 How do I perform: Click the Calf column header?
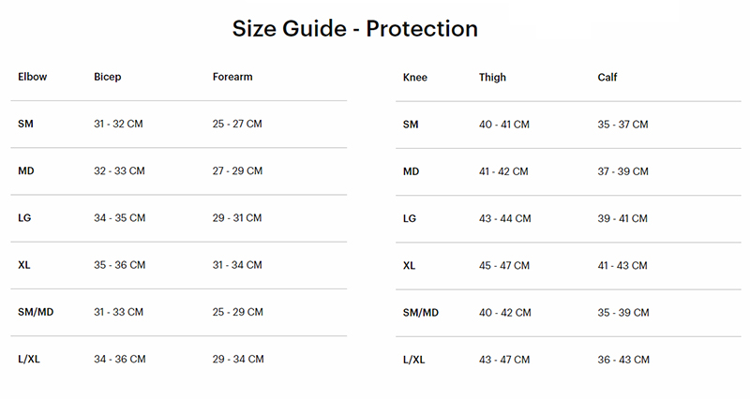607,78
